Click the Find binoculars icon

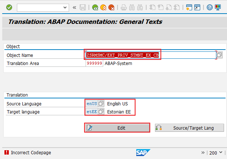pyautogui.click(x=132, y=7)
